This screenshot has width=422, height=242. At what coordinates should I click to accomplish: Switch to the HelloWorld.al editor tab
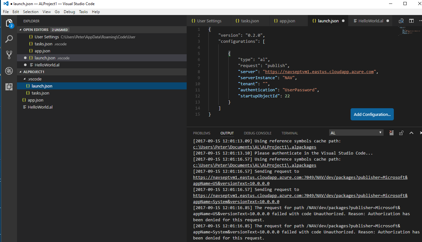click(x=371, y=21)
